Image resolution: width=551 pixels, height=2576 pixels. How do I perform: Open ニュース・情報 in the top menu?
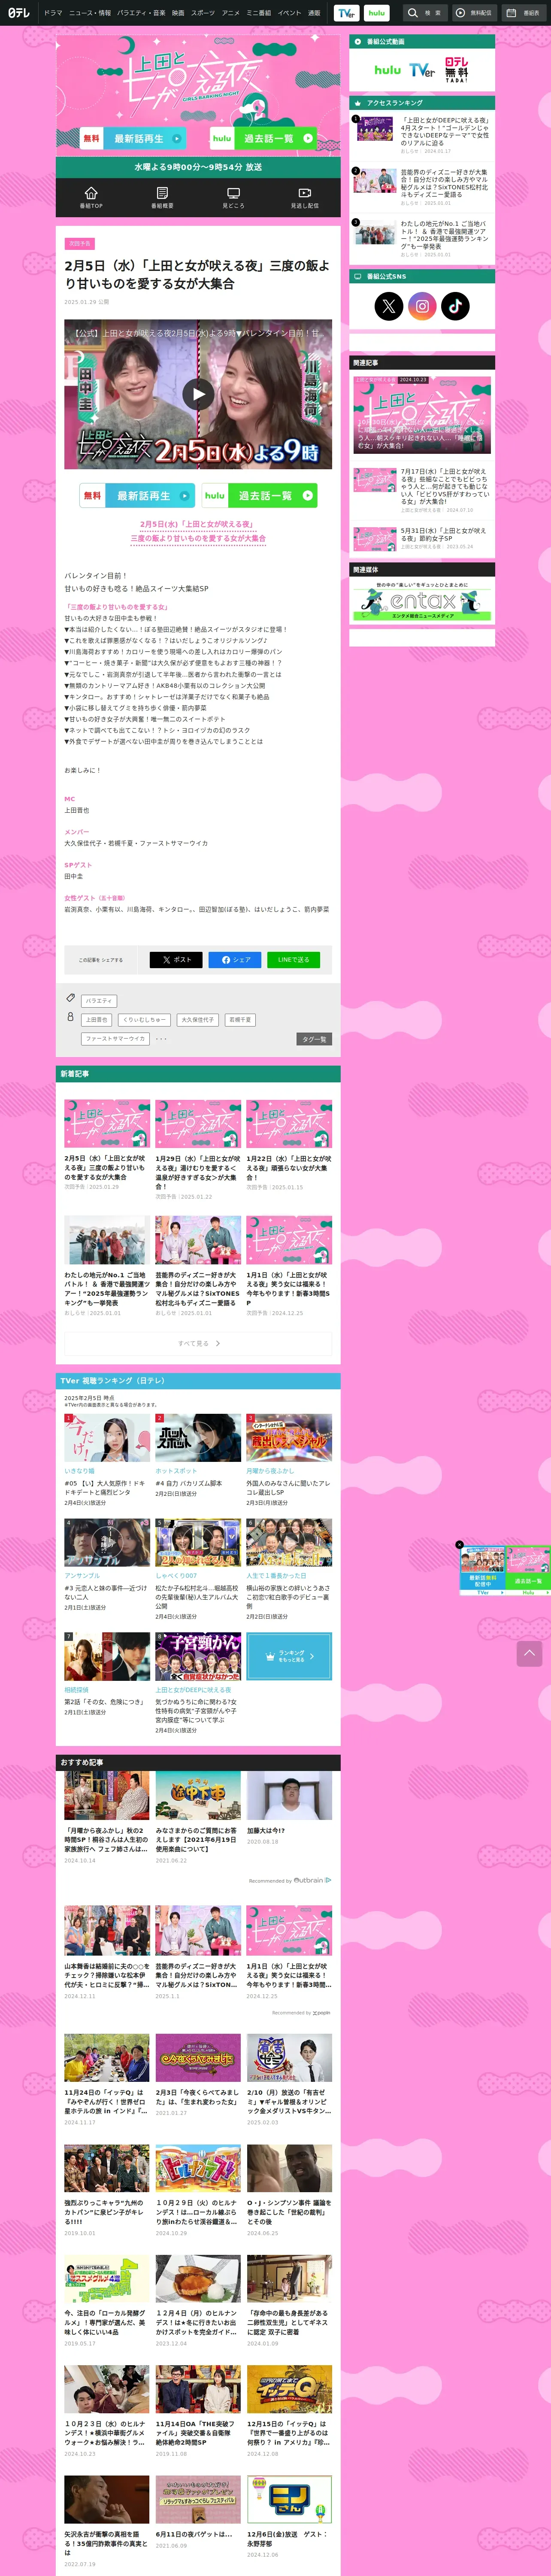90,13
